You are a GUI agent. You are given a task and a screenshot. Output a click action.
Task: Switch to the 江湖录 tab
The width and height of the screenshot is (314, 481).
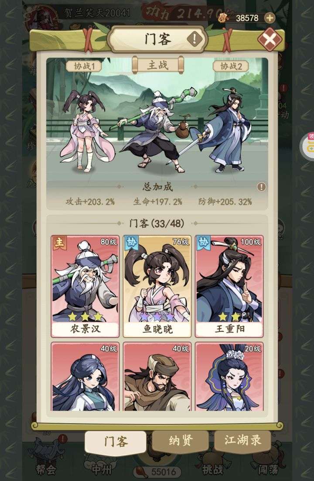tap(242, 440)
